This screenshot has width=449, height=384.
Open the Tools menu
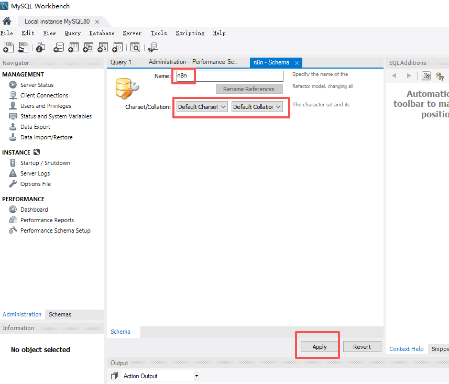click(x=159, y=33)
